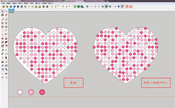The height and width of the screenshot is (108, 175).
Task: Select the arrow Select tool
Action: click(3, 11)
